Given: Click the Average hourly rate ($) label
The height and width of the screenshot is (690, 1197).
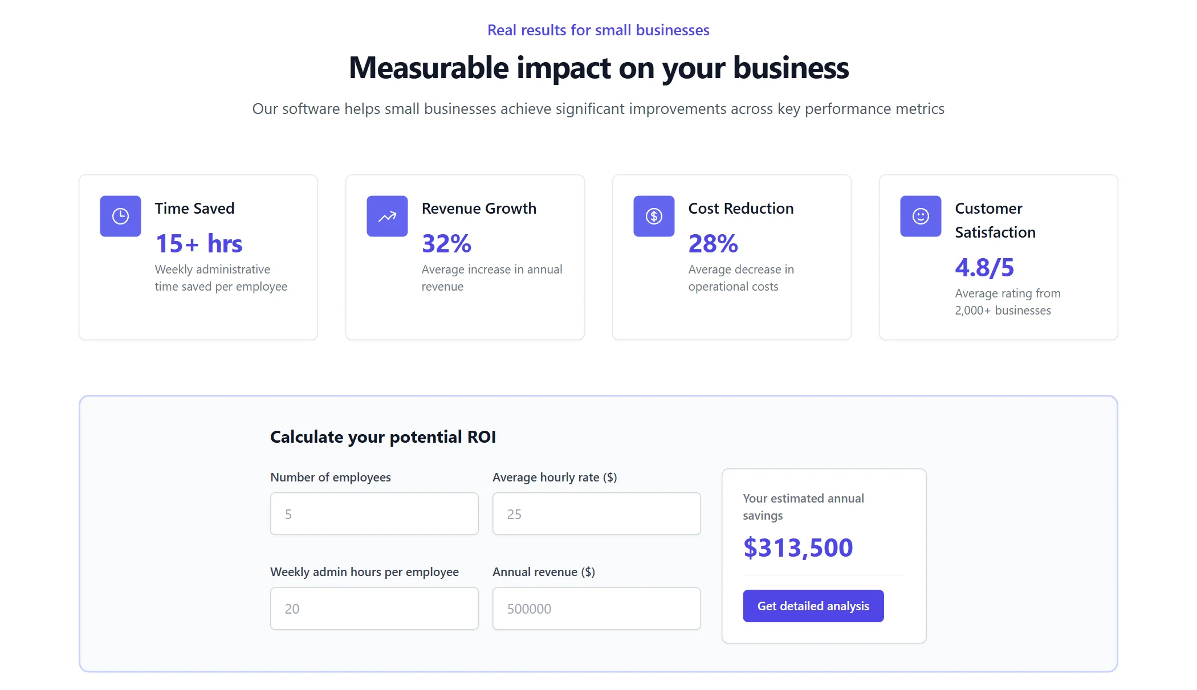Looking at the screenshot, I should pos(555,477).
